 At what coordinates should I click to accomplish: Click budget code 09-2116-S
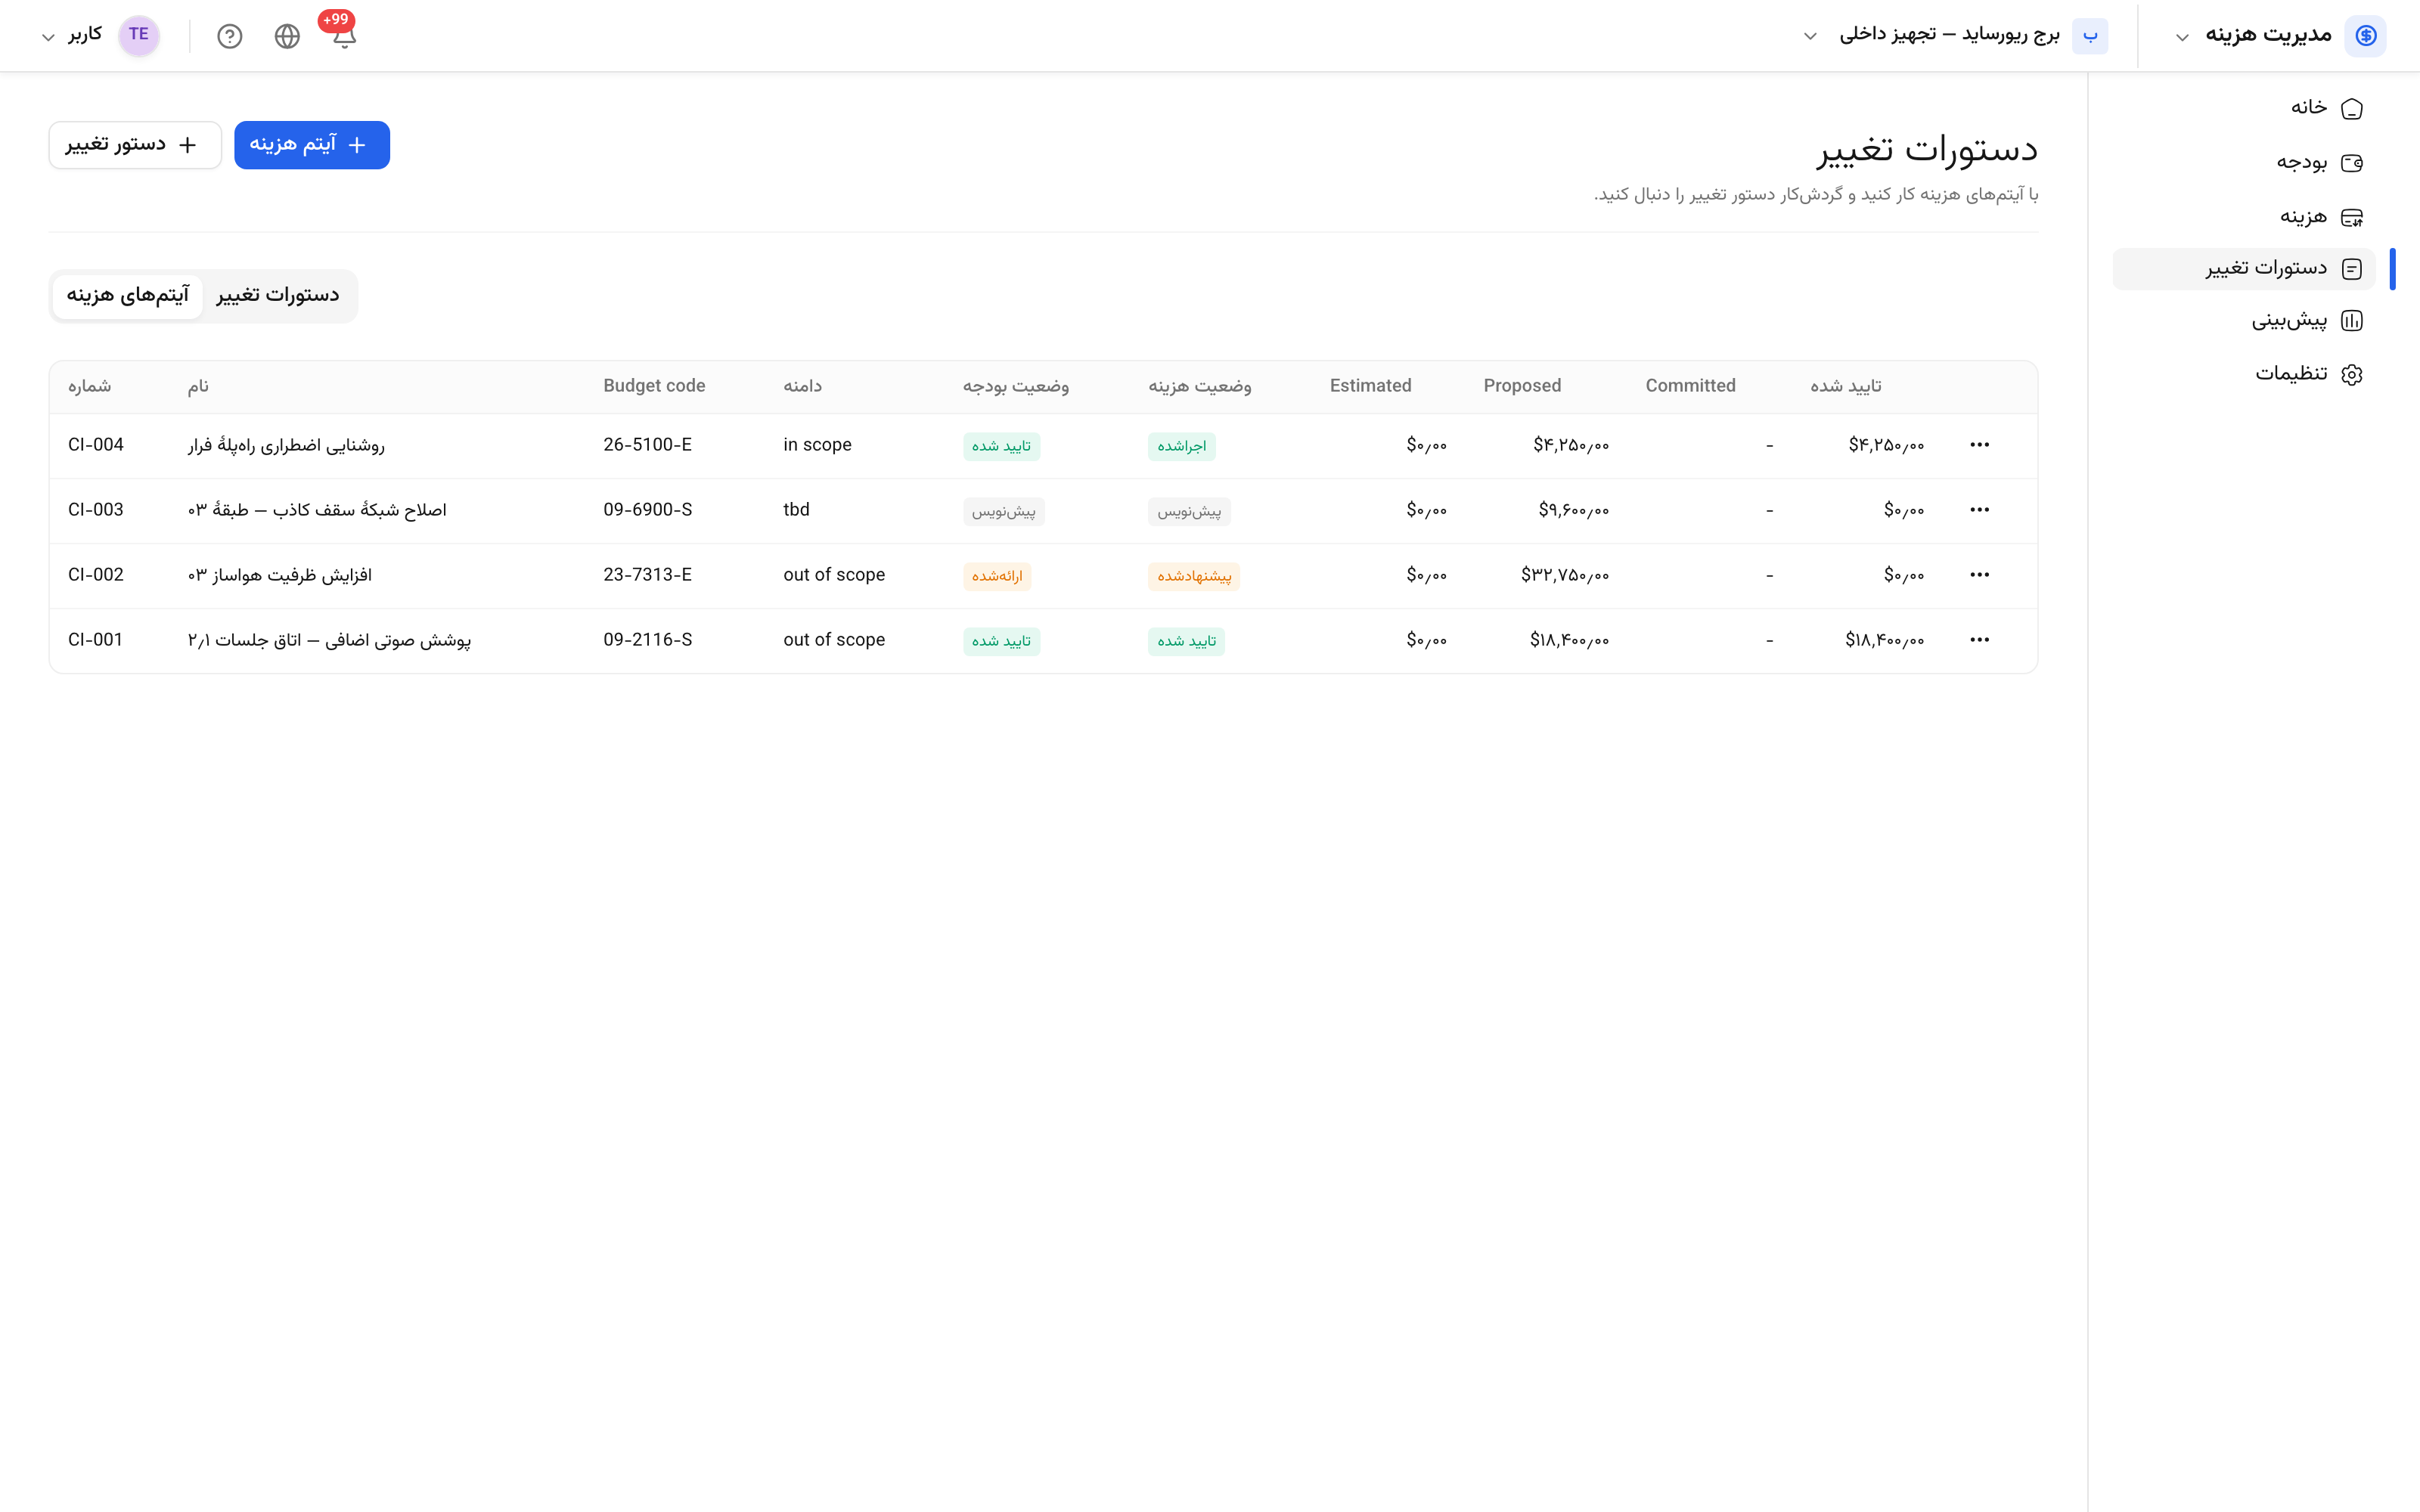[x=647, y=640]
